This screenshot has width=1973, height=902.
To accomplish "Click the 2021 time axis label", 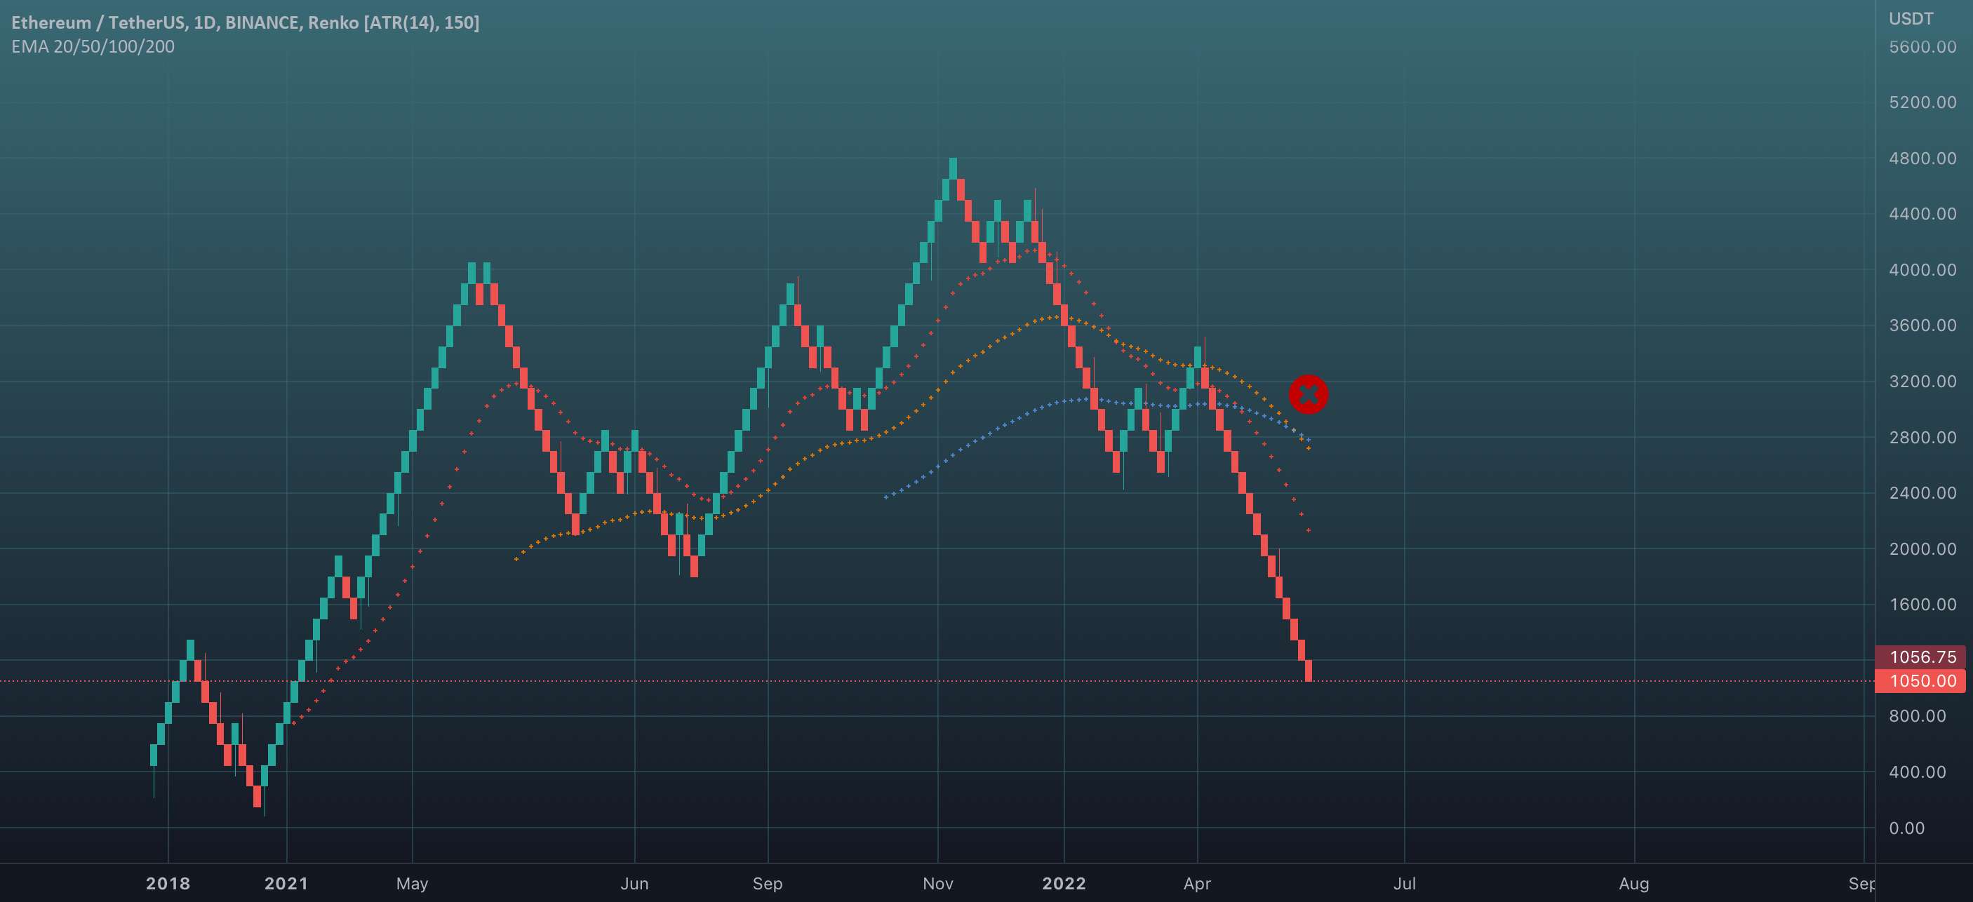I will click(286, 884).
